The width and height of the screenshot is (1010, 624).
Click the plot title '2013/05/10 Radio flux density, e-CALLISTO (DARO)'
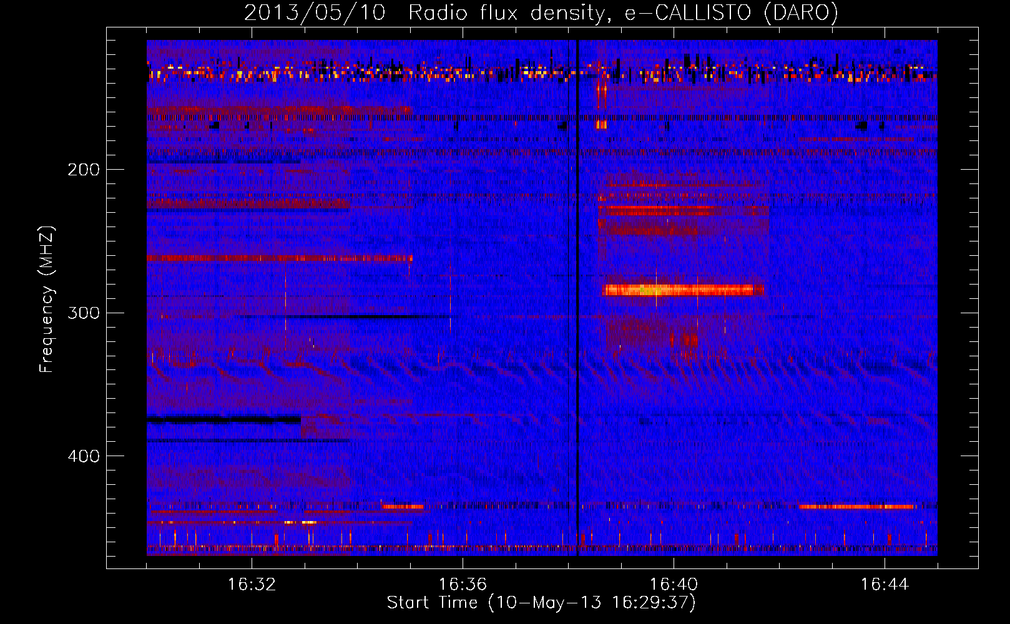(x=541, y=12)
